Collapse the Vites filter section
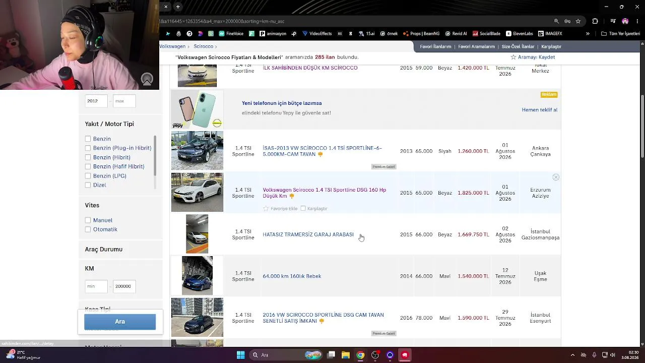This screenshot has height=363, width=645. [92, 205]
